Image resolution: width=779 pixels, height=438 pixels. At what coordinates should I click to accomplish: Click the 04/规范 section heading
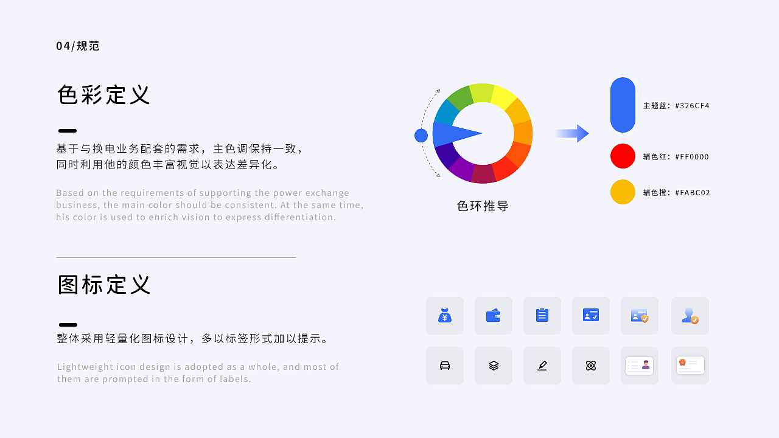pyautogui.click(x=78, y=46)
